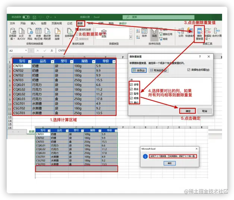Click Reapply (重新应用) filter icon
Viewport: 234px width, 200px height.
pyautogui.click(x=161, y=34)
